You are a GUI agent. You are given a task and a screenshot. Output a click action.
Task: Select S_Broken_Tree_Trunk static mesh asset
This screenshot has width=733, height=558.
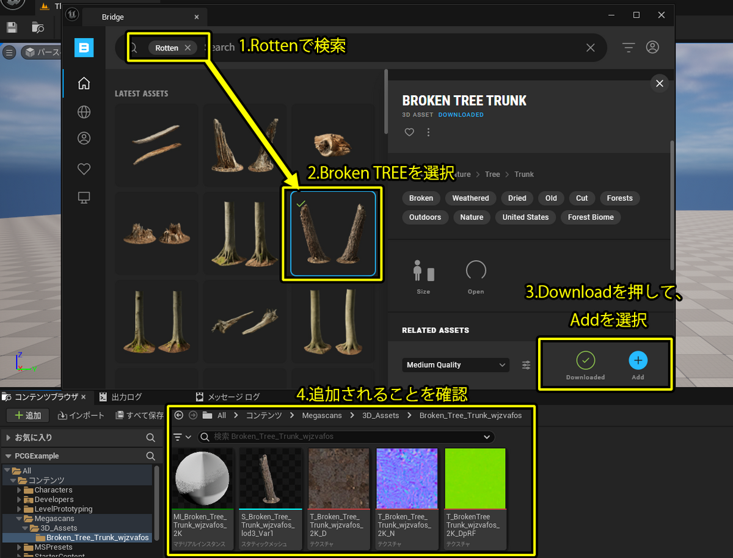click(271, 498)
